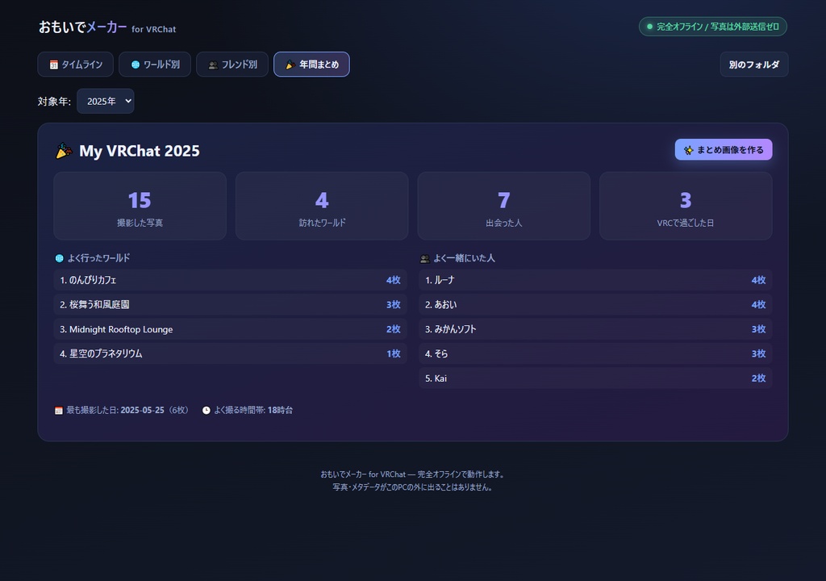This screenshot has width=826, height=581.
Task: Open the ワールド別 tab
Action: tap(155, 65)
